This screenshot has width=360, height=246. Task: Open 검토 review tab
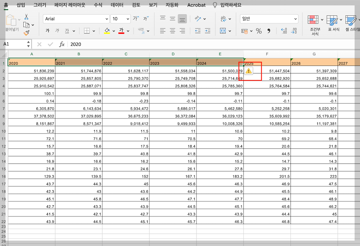point(136,5)
